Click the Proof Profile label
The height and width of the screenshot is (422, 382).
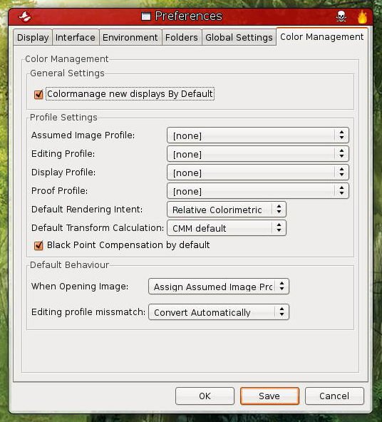coord(59,191)
